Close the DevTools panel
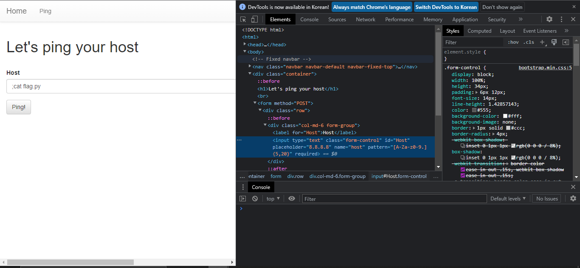580x268 pixels. [573, 19]
